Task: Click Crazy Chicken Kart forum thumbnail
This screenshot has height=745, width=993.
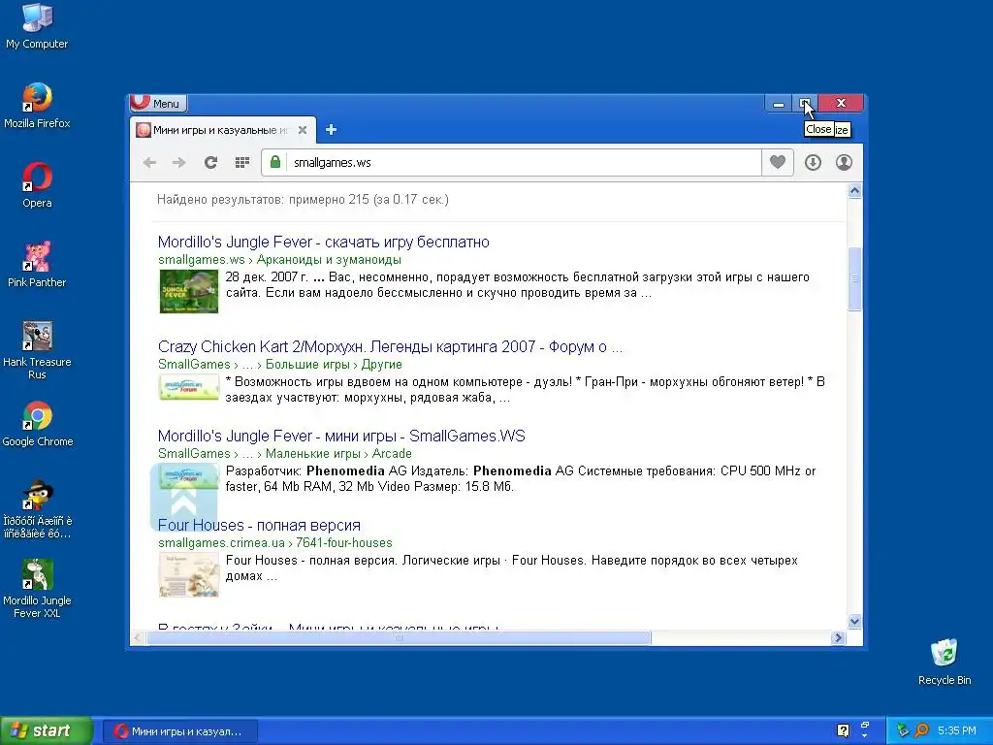Action: click(x=189, y=387)
